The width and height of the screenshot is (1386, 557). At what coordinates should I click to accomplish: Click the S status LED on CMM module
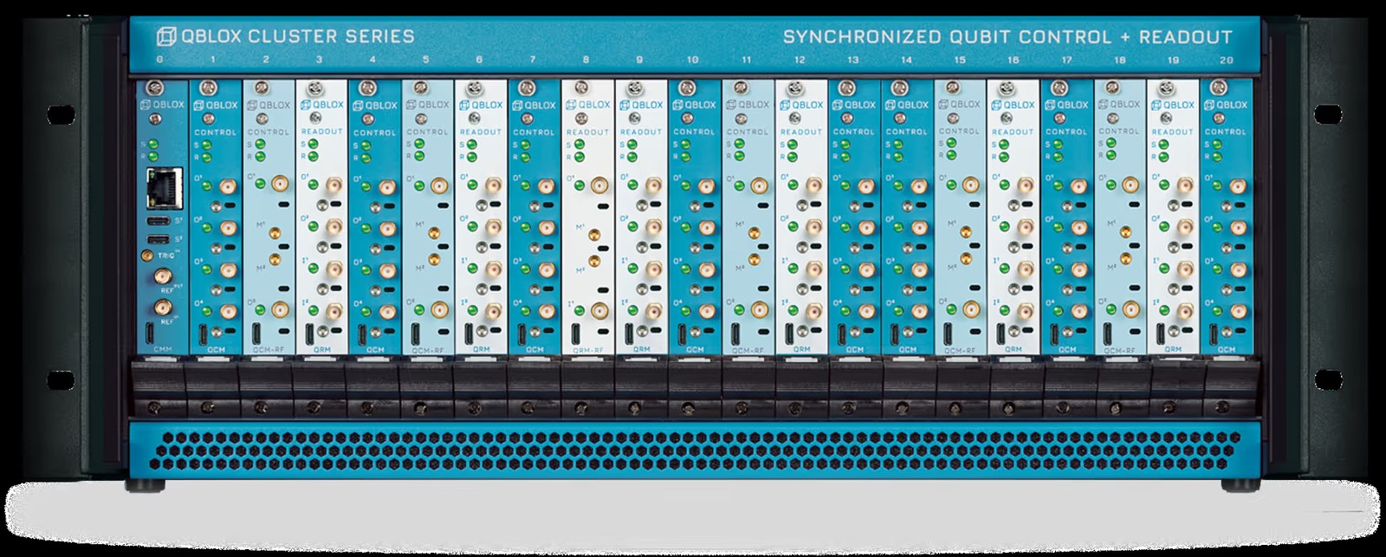(153, 144)
